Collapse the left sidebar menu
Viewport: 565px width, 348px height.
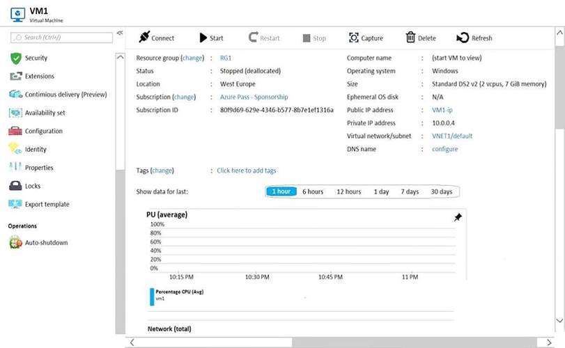click(x=120, y=33)
